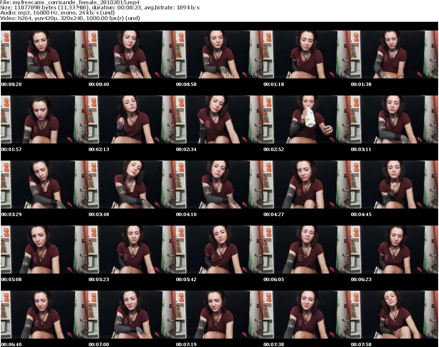Select the frame thumbnail at 00:07:38

click(x=307, y=315)
